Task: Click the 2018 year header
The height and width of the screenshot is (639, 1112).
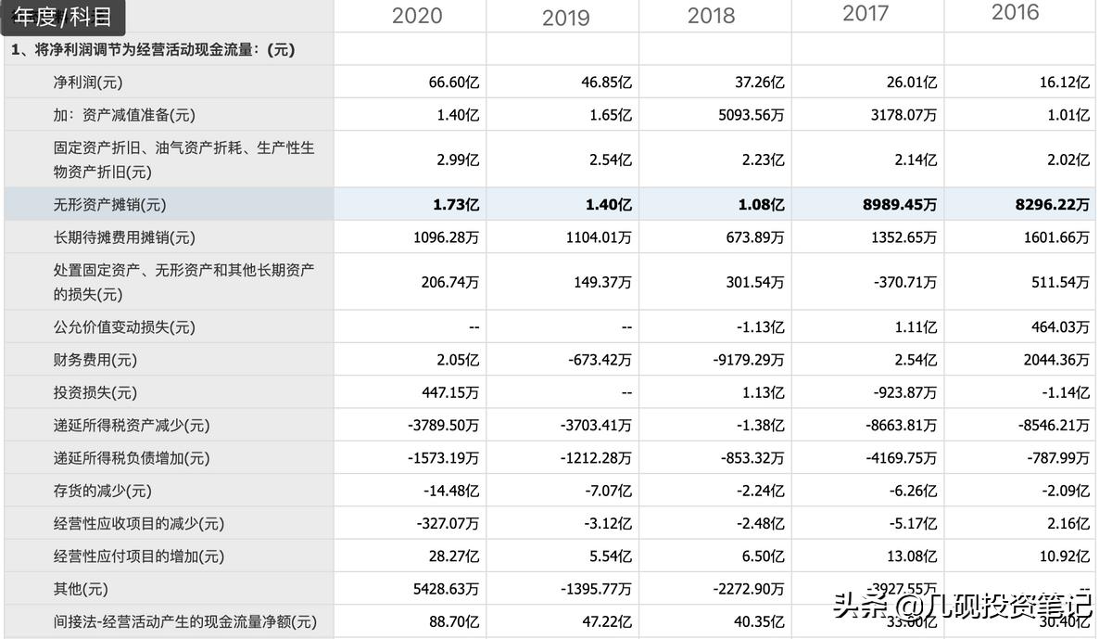Action: pyautogui.click(x=710, y=16)
